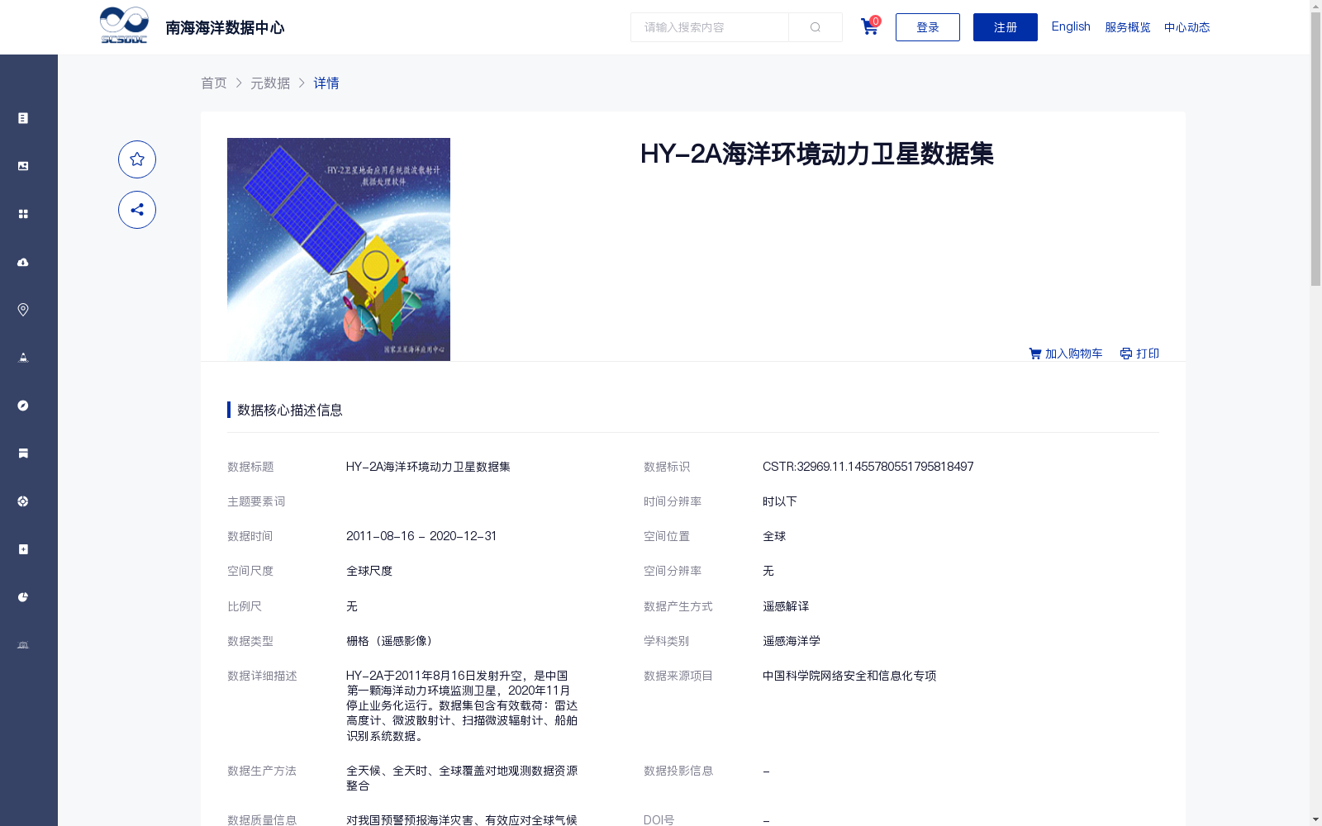Viewport: 1322px width, 826px height.
Task: Open the 中心动态 menu item
Action: click(x=1187, y=27)
